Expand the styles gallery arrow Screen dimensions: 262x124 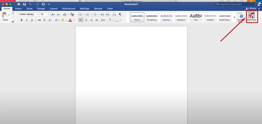click(x=234, y=17)
